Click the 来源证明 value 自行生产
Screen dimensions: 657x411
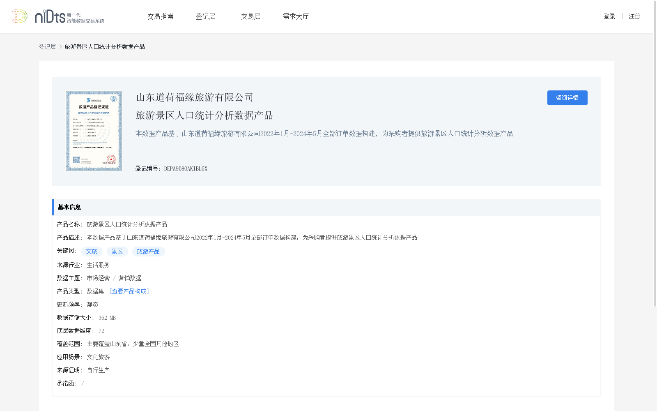tap(99, 370)
